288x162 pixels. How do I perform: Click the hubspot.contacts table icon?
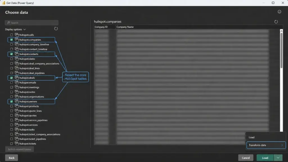point(17,54)
